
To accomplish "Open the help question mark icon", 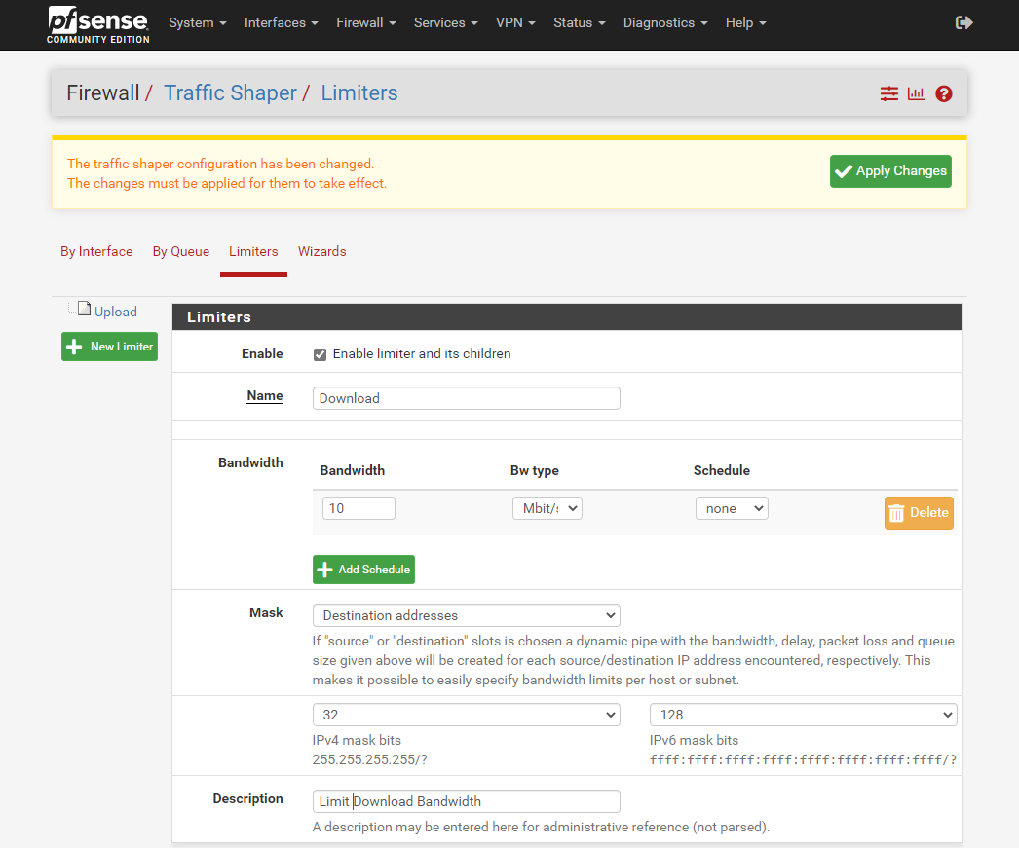I will click(x=943, y=93).
